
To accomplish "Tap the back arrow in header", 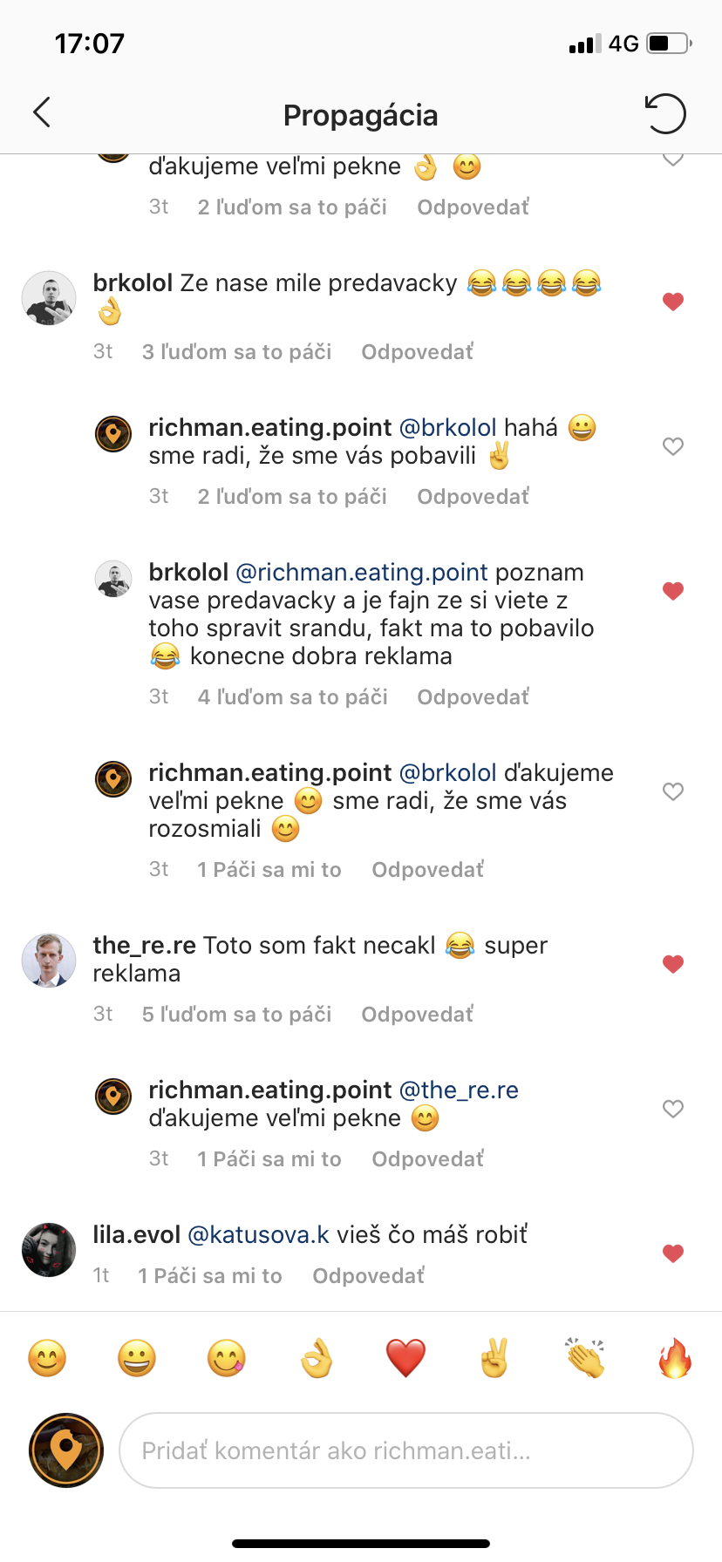I will point(42,112).
